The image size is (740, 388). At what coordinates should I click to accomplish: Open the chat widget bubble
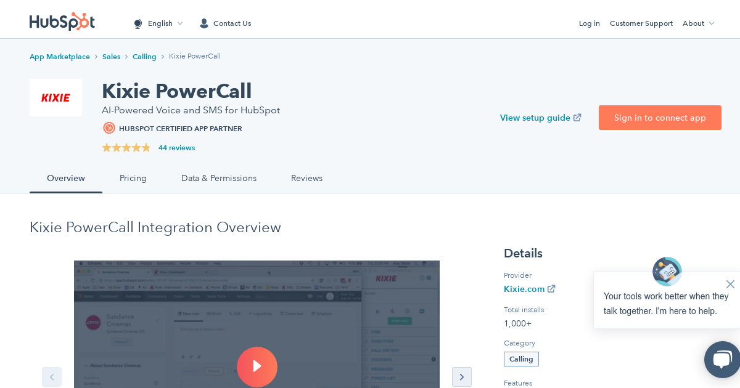(x=721, y=360)
